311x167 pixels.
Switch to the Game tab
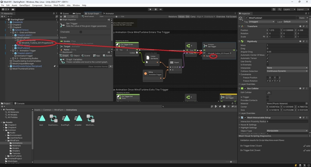tap(77, 13)
